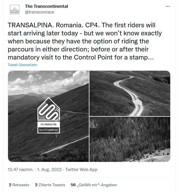The image size is (180, 192).
Task: Open the @transconrace handle link
Action: [x=39, y=12]
